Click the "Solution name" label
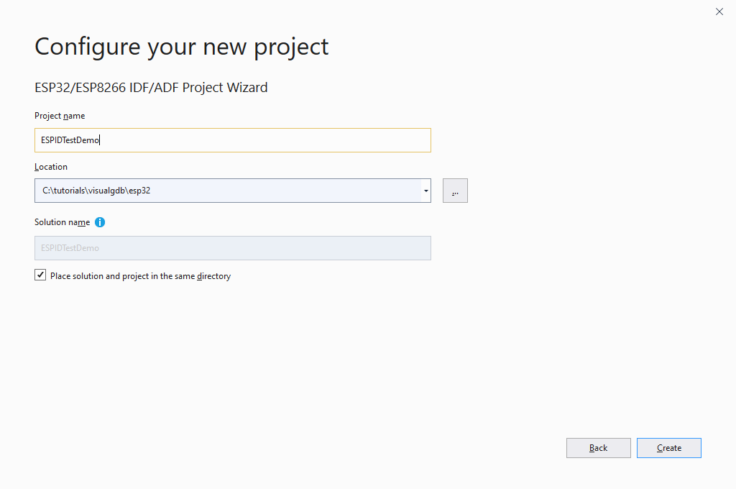This screenshot has width=736, height=489. 62,222
